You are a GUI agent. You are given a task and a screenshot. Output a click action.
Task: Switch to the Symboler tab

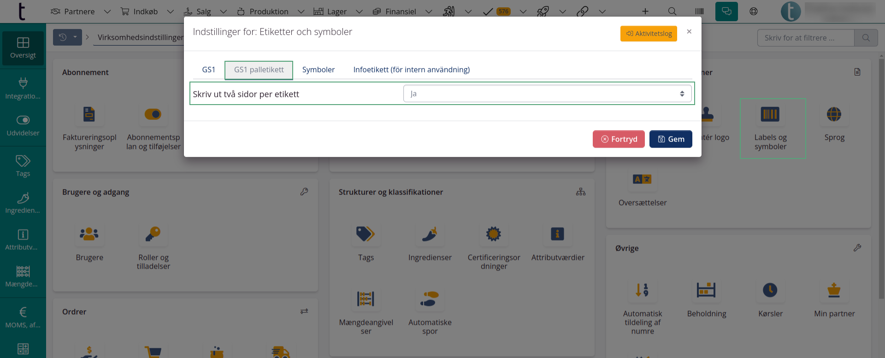(x=318, y=70)
